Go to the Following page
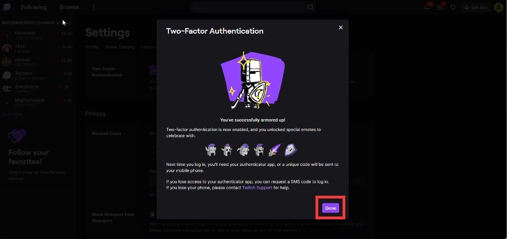 (x=34, y=7)
